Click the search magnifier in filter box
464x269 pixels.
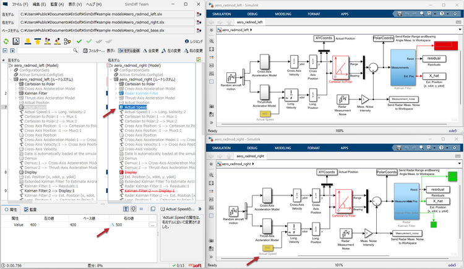click(x=75, y=51)
